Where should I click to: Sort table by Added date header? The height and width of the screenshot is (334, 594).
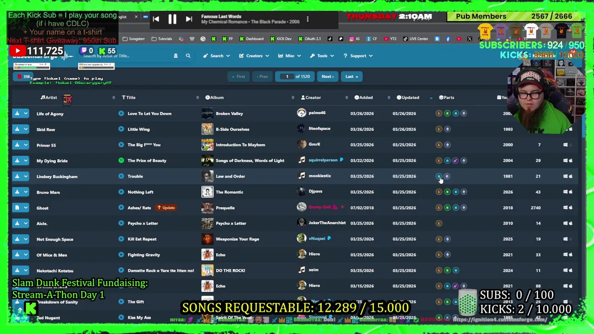tap(363, 97)
